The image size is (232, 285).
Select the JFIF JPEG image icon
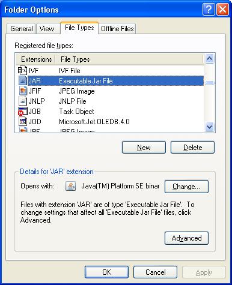(23, 91)
